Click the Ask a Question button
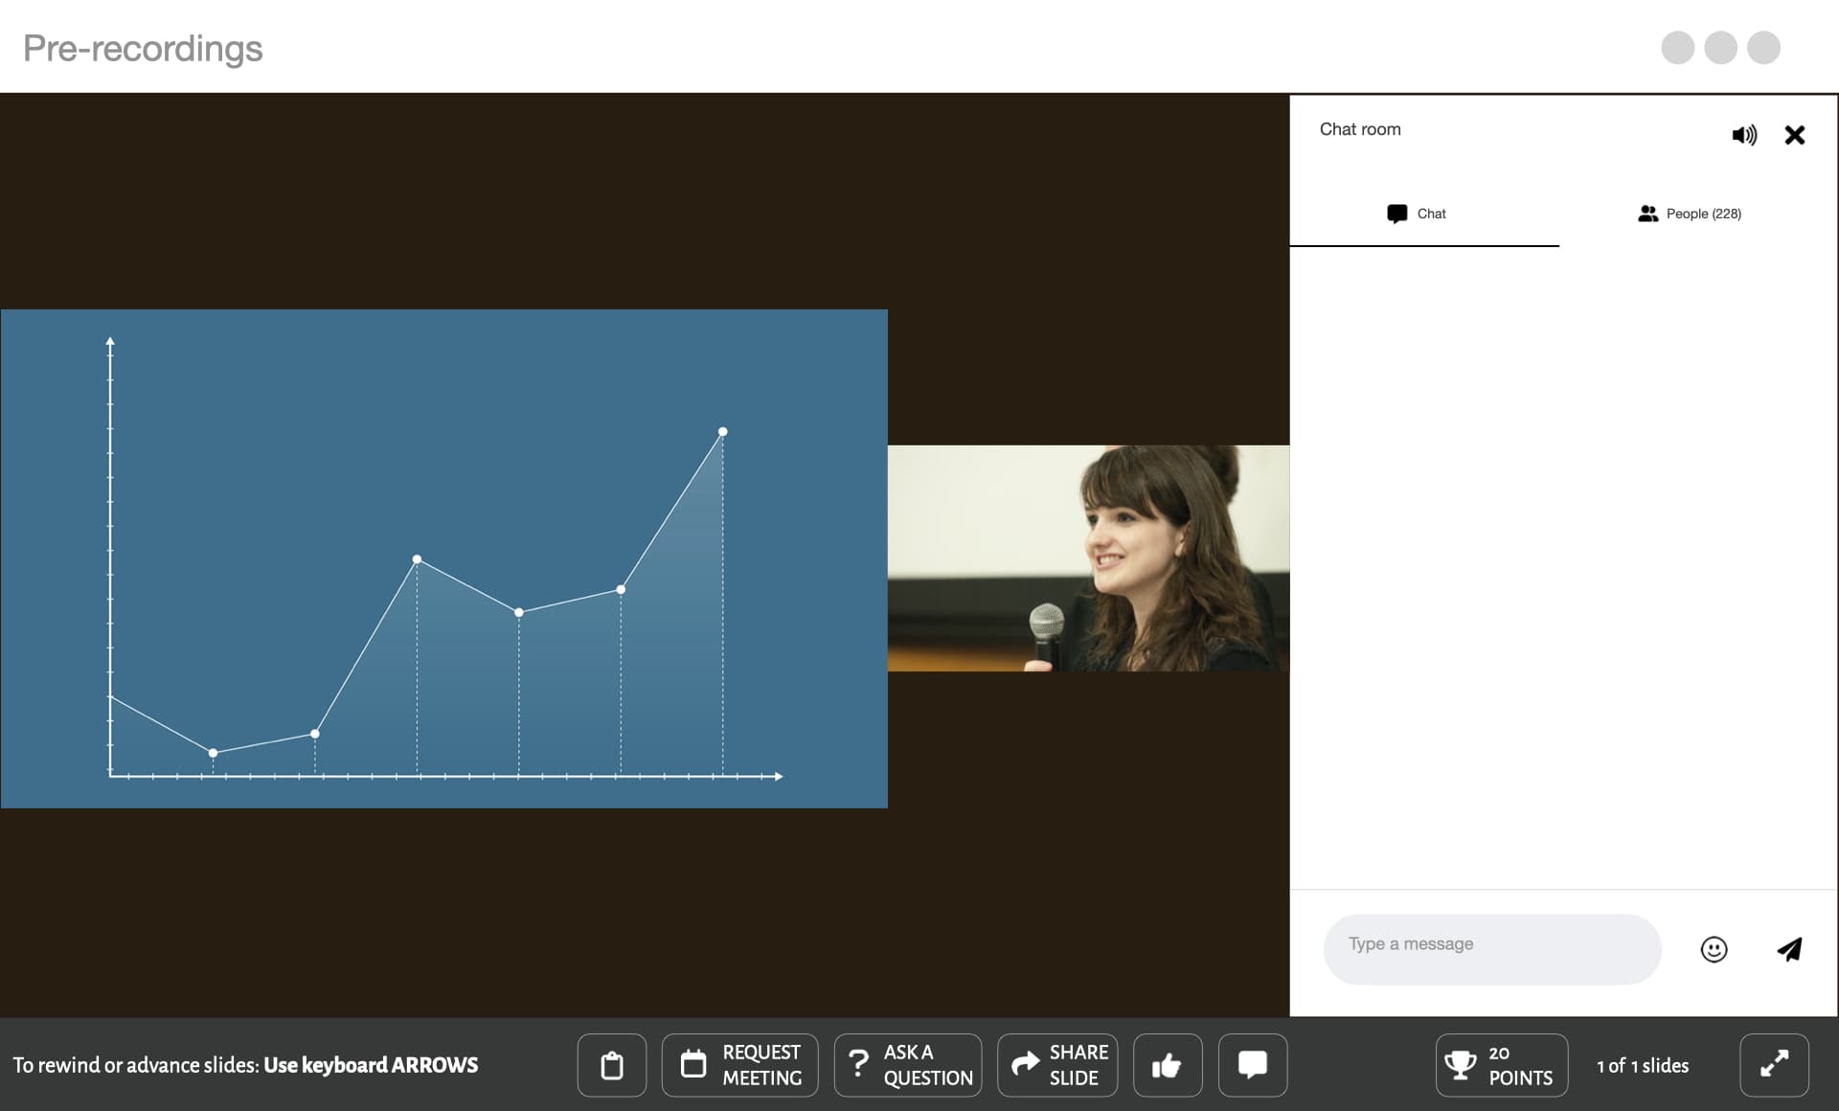The height and width of the screenshot is (1111, 1839). click(908, 1065)
